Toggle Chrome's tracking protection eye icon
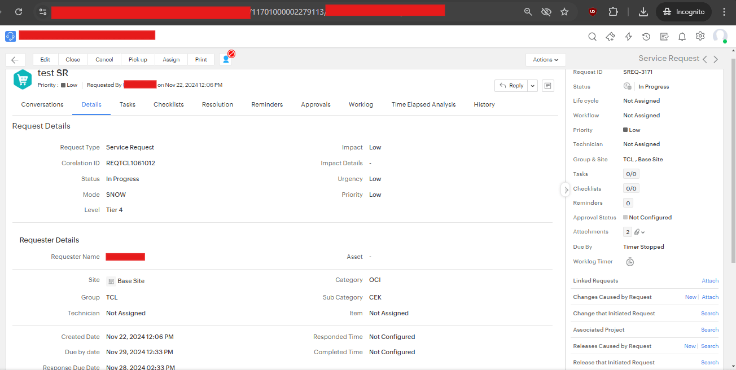The width and height of the screenshot is (736, 370). 546,12
